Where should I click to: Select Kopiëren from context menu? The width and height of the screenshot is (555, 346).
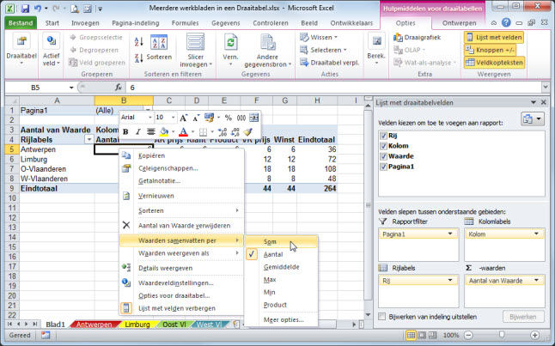point(151,155)
